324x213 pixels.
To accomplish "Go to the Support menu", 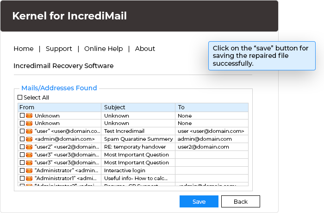I will point(59,49).
